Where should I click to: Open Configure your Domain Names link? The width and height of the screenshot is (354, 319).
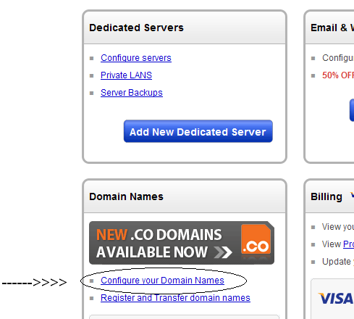click(162, 281)
